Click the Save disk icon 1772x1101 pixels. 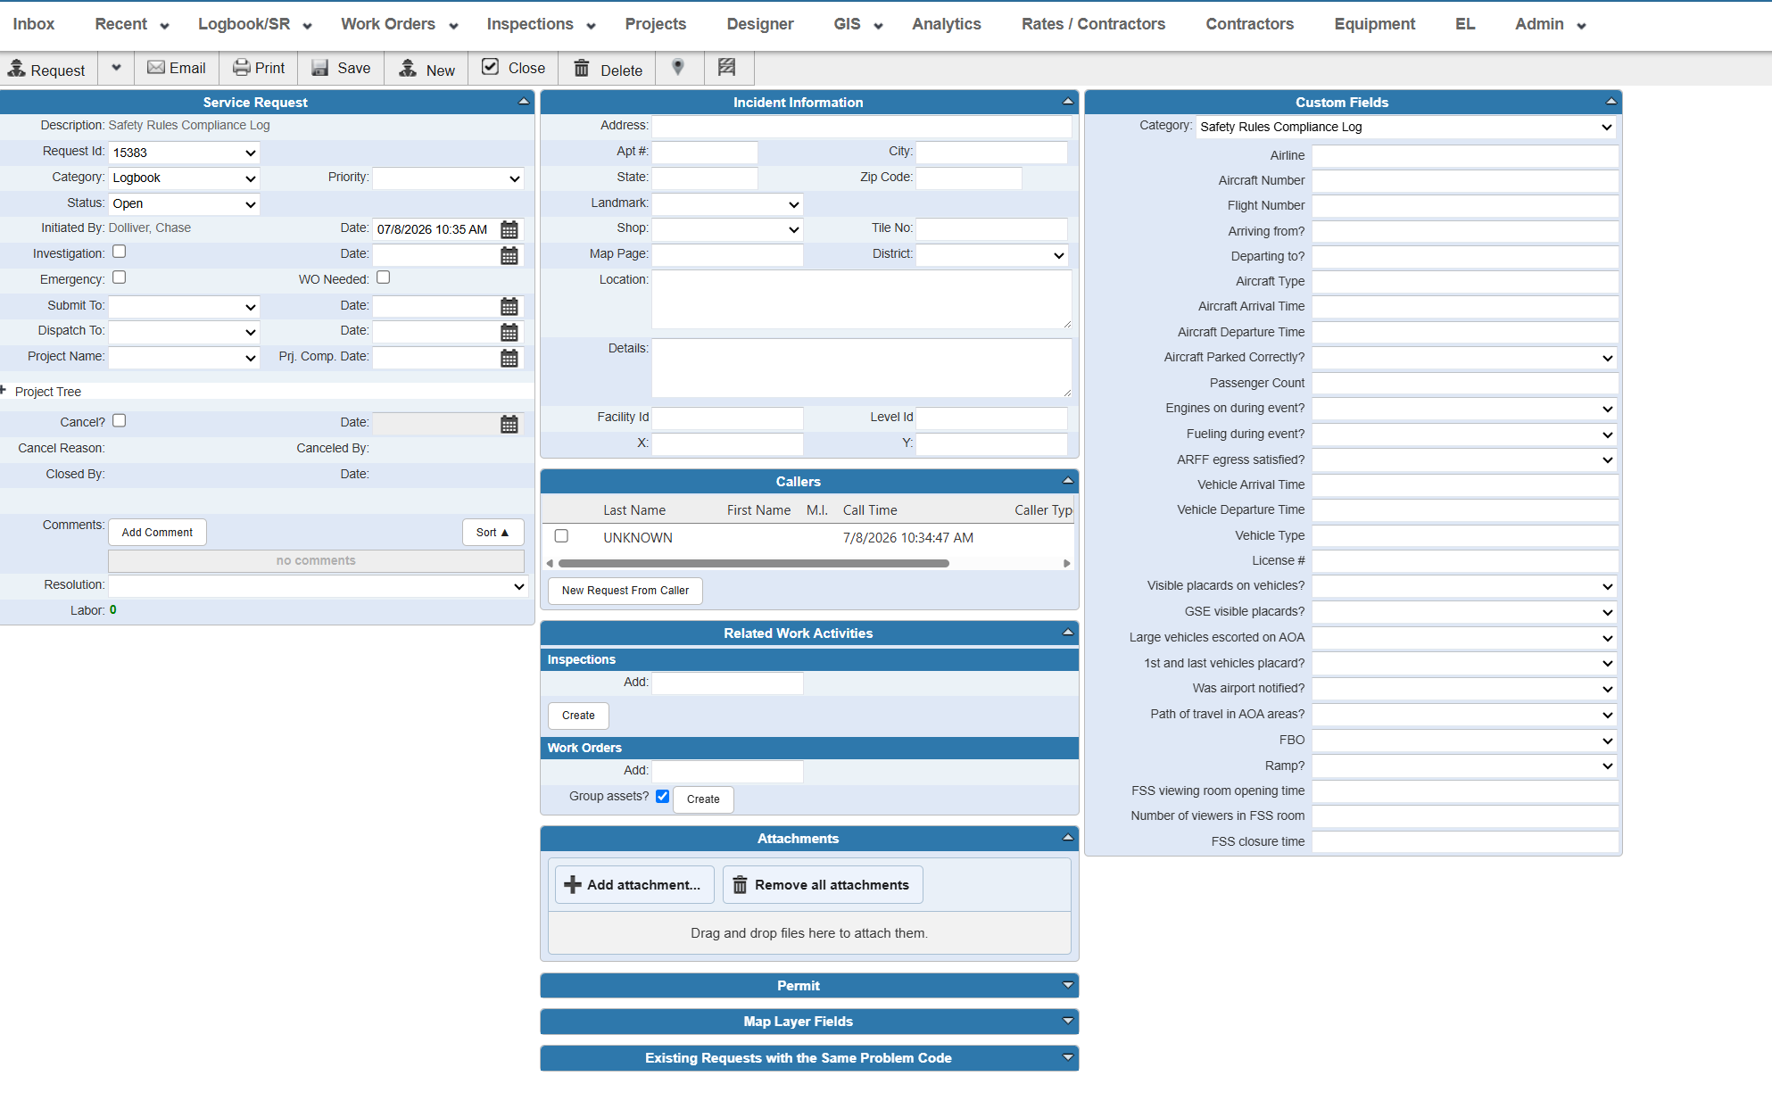tap(319, 68)
